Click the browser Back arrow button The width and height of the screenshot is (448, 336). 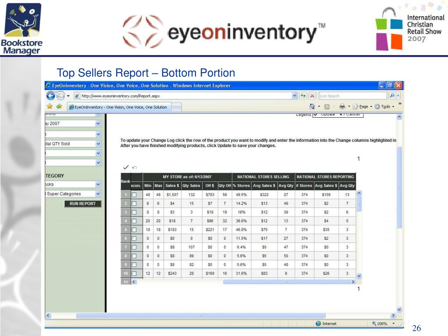point(51,96)
